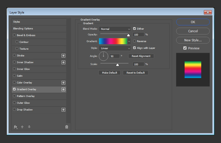This screenshot has height=143, width=221.
Task: Click the effects list vertical scrollbar
Action: tap(68, 71)
